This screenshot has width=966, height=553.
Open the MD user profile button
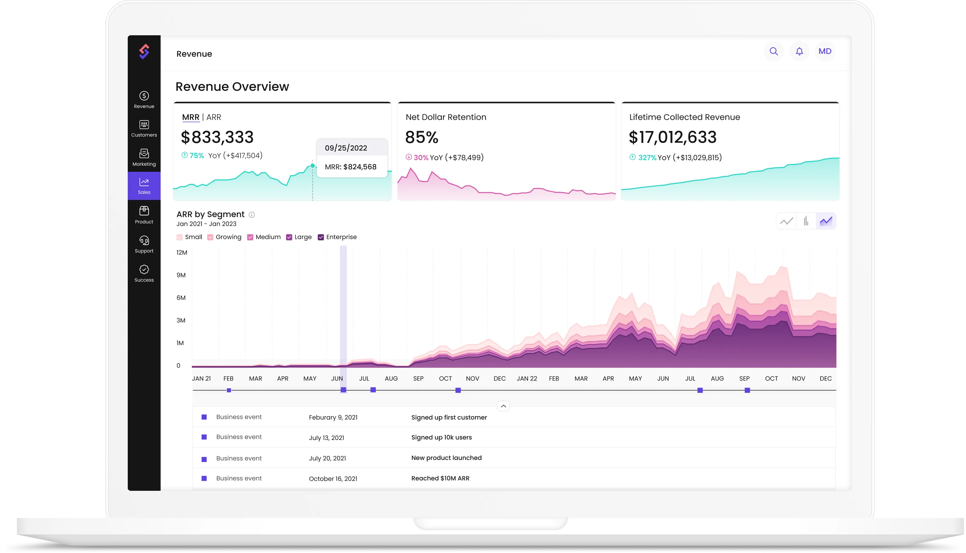click(825, 51)
